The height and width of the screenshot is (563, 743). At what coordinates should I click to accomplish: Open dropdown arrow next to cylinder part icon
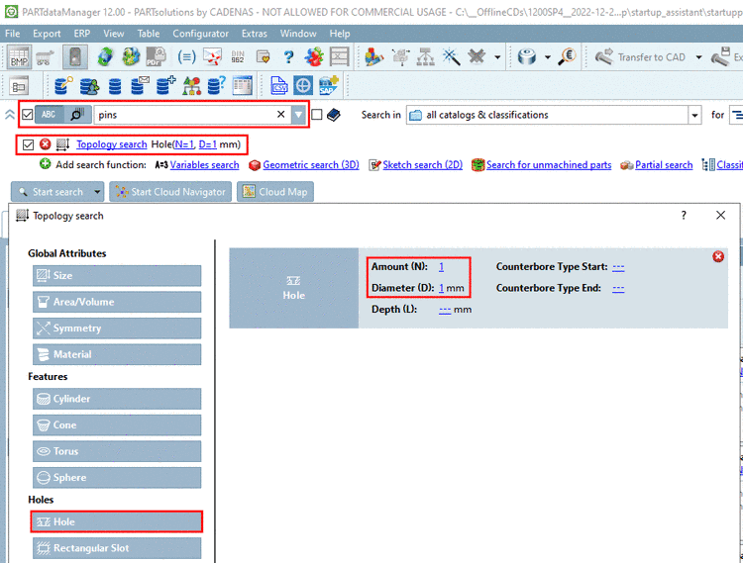tap(548, 57)
